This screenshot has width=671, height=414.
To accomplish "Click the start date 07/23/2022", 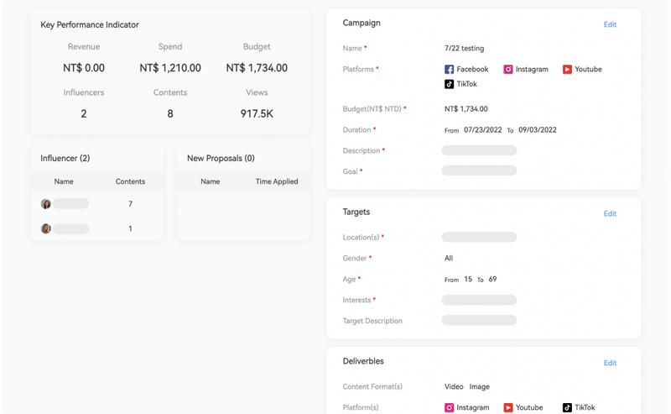I will click(483, 130).
